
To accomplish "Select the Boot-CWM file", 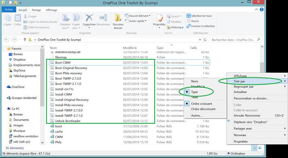I will tap(129, 63).
